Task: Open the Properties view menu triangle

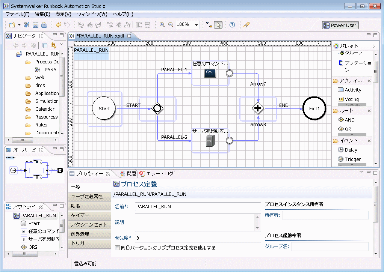Action: click(x=361, y=172)
